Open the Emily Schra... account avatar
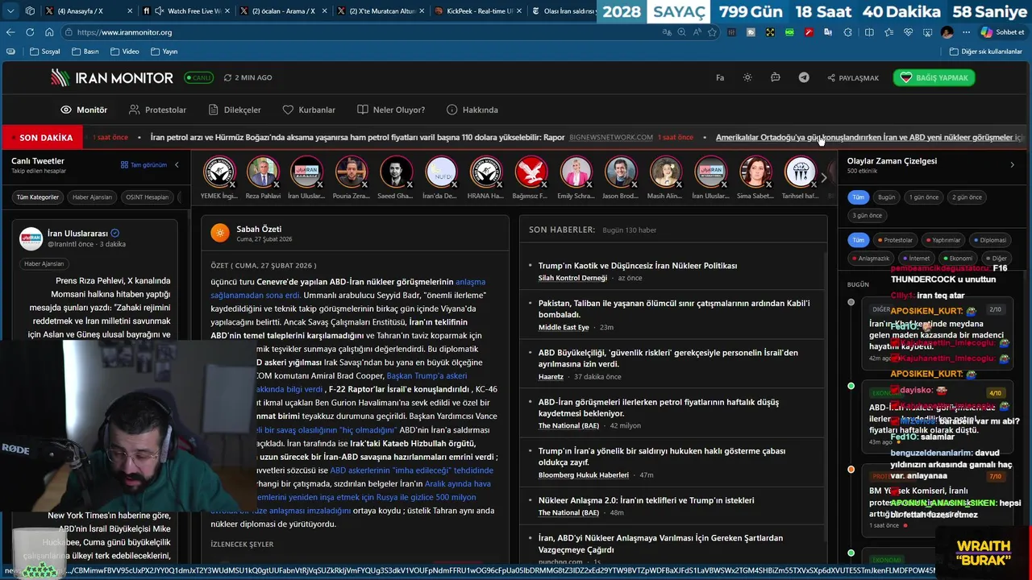This screenshot has width=1032, height=580. (576, 172)
